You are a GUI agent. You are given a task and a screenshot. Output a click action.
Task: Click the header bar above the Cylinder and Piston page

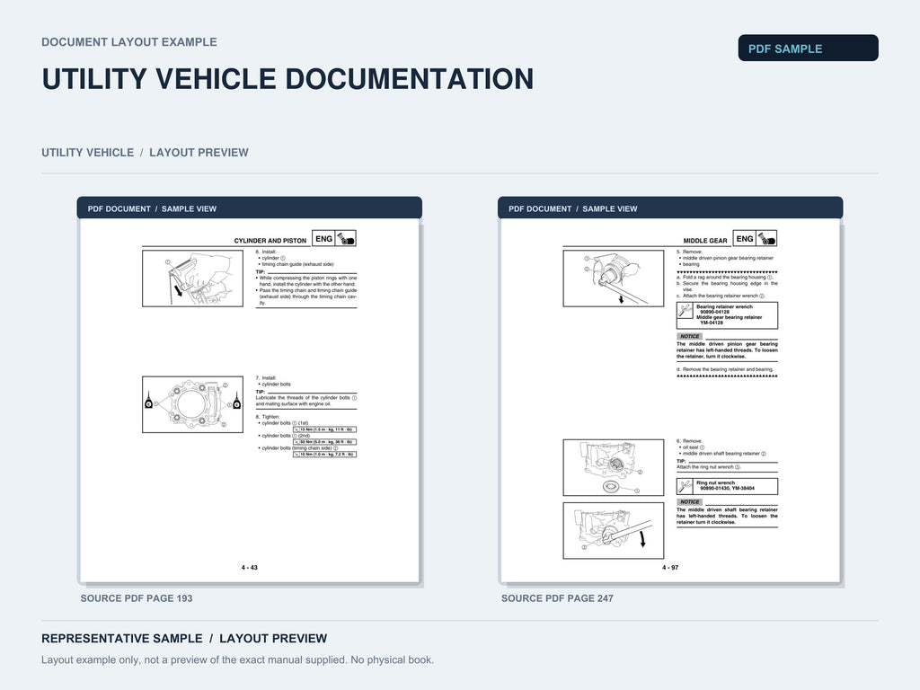(x=250, y=208)
